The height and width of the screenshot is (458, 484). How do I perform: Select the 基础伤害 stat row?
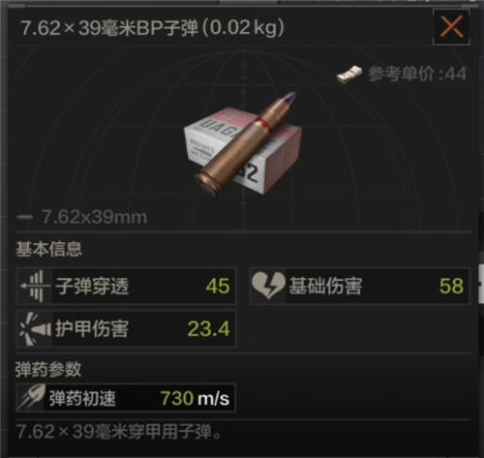point(359,286)
